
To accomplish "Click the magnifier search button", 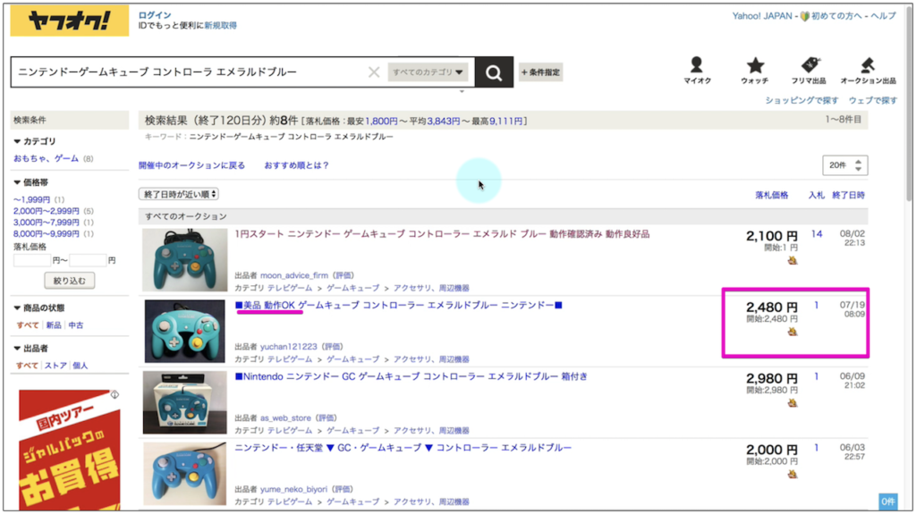I will coord(494,72).
